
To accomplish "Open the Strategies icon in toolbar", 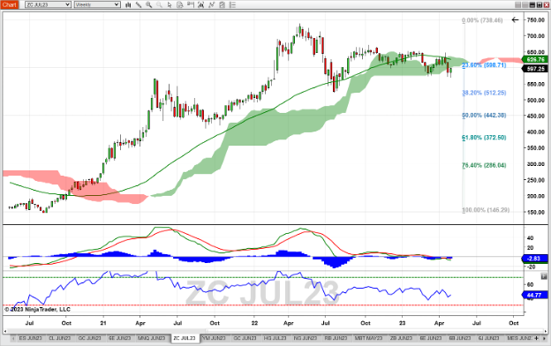I will click(x=223, y=5).
